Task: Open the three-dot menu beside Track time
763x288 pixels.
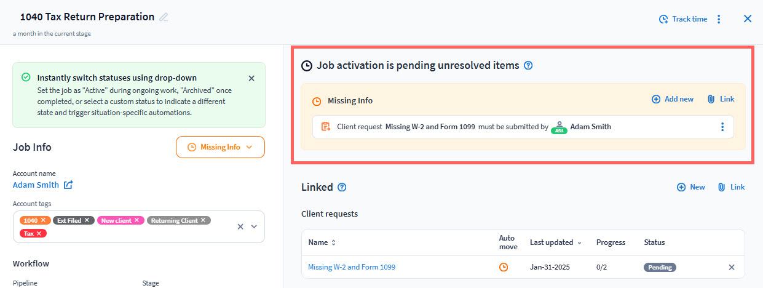Action: pos(719,19)
